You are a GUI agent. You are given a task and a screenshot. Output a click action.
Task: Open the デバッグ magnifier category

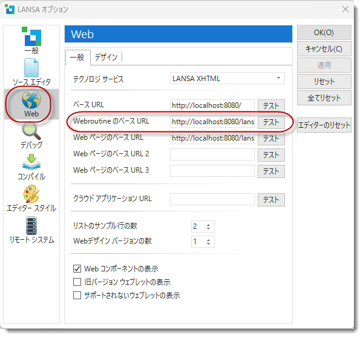pyautogui.click(x=31, y=136)
